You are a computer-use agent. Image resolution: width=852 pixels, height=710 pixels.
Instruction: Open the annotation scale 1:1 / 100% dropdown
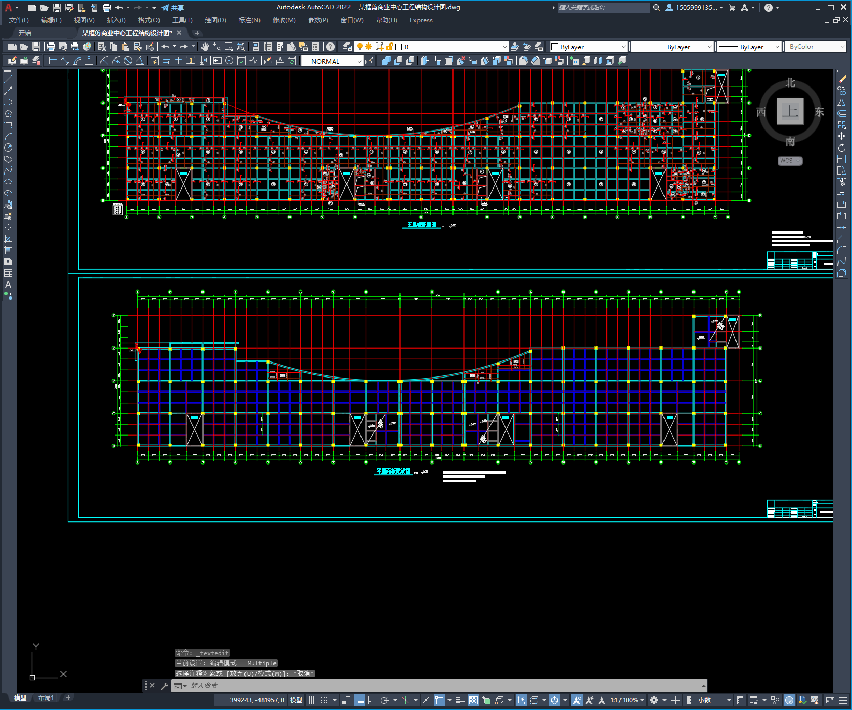[627, 700]
